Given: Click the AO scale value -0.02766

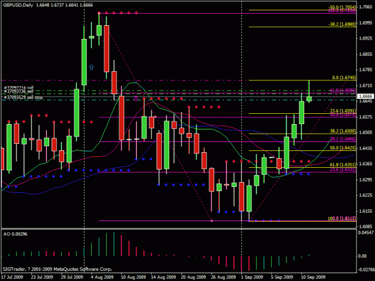Looking at the screenshot, I should click(x=366, y=270).
